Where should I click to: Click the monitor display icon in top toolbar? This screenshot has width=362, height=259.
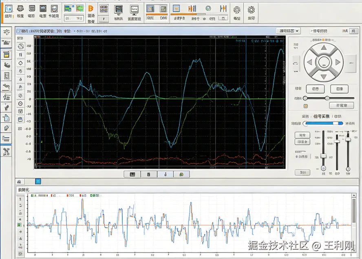(134, 9)
